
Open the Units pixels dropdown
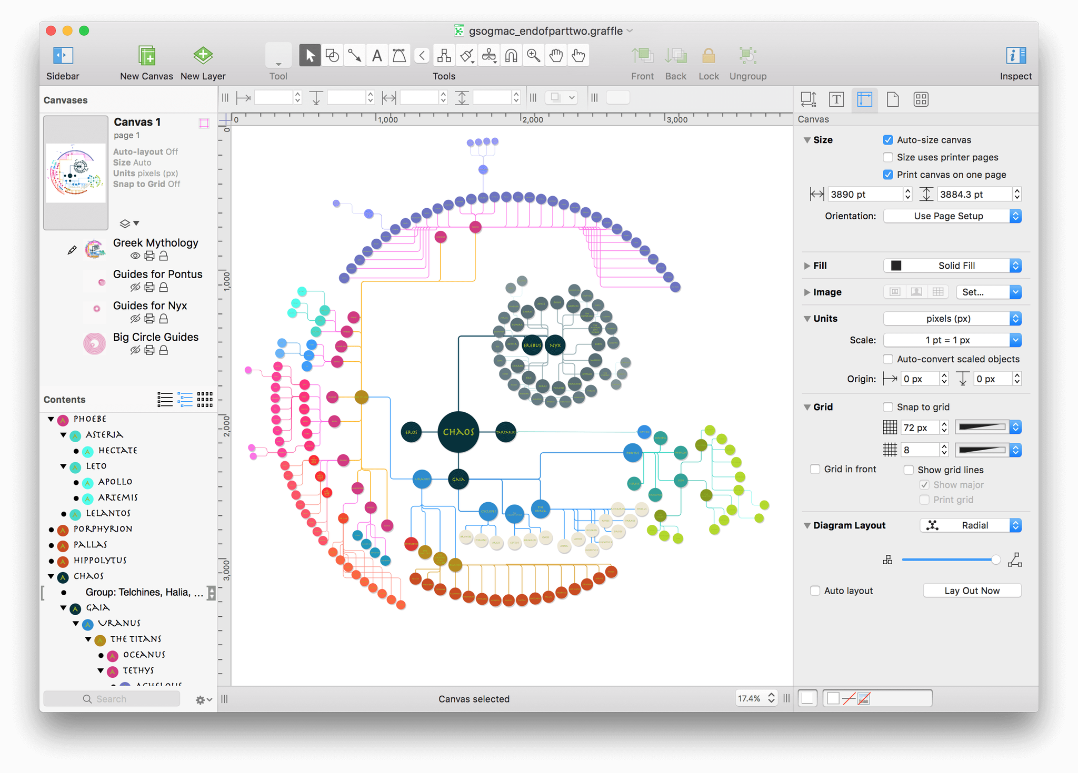coord(952,319)
